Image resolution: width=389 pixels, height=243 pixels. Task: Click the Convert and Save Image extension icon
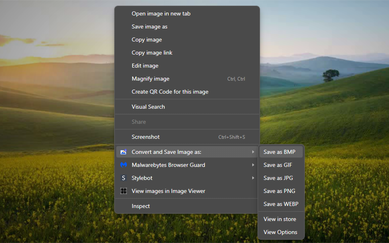pos(123,152)
